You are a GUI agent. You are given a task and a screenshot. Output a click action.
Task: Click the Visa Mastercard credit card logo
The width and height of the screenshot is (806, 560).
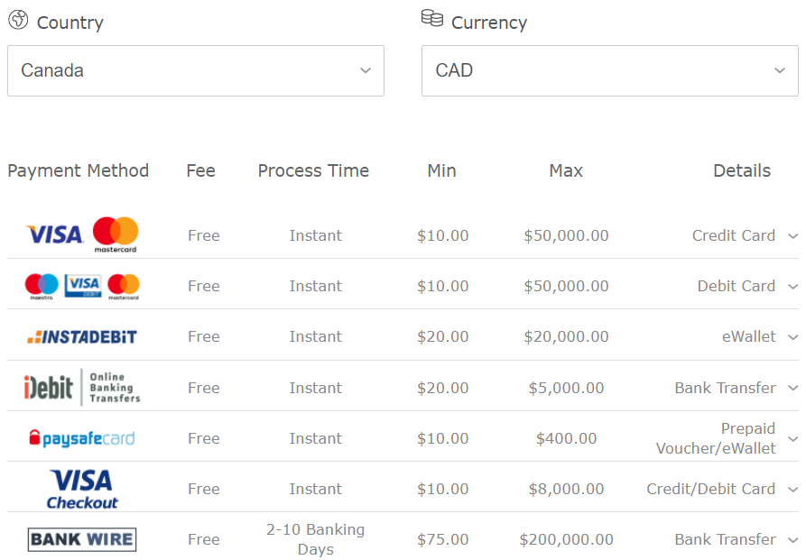[82, 235]
